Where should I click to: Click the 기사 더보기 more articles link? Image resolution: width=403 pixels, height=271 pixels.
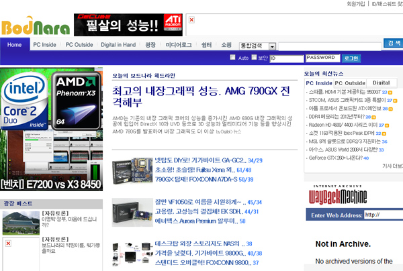(392, 166)
